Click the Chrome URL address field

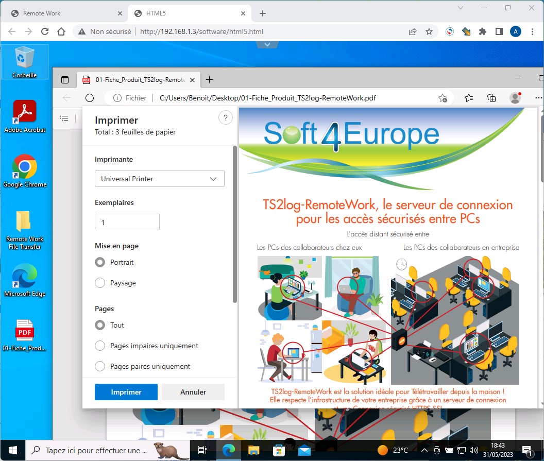point(201,31)
